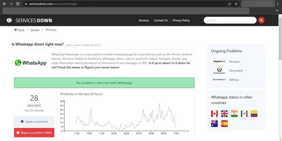The width and height of the screenshot is (282, 141).
Task: Focus the site search input field
Action: (x=230, y=20)
